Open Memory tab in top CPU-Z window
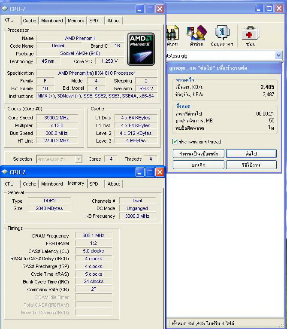The height and width of the screenshot is (329, 287). click(76, 21)
